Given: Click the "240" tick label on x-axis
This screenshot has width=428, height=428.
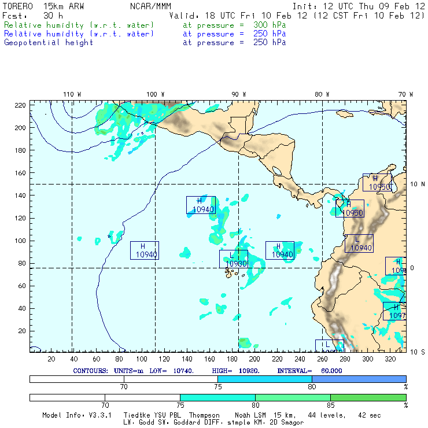Looking at the screenshot, I should coord(300,359).
